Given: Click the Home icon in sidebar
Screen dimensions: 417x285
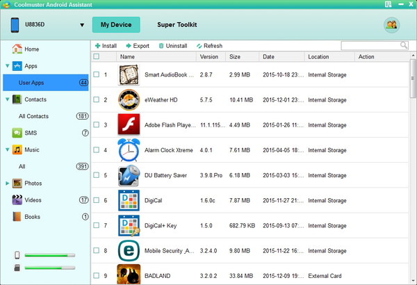Looking at the screenshot, I should [17, 49].
